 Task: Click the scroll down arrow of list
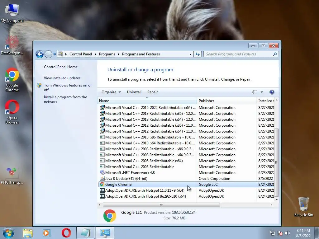point(277,199)
